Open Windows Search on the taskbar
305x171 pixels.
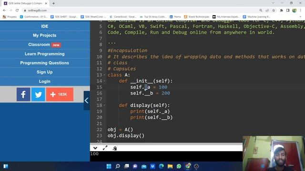tap(118, 166)
